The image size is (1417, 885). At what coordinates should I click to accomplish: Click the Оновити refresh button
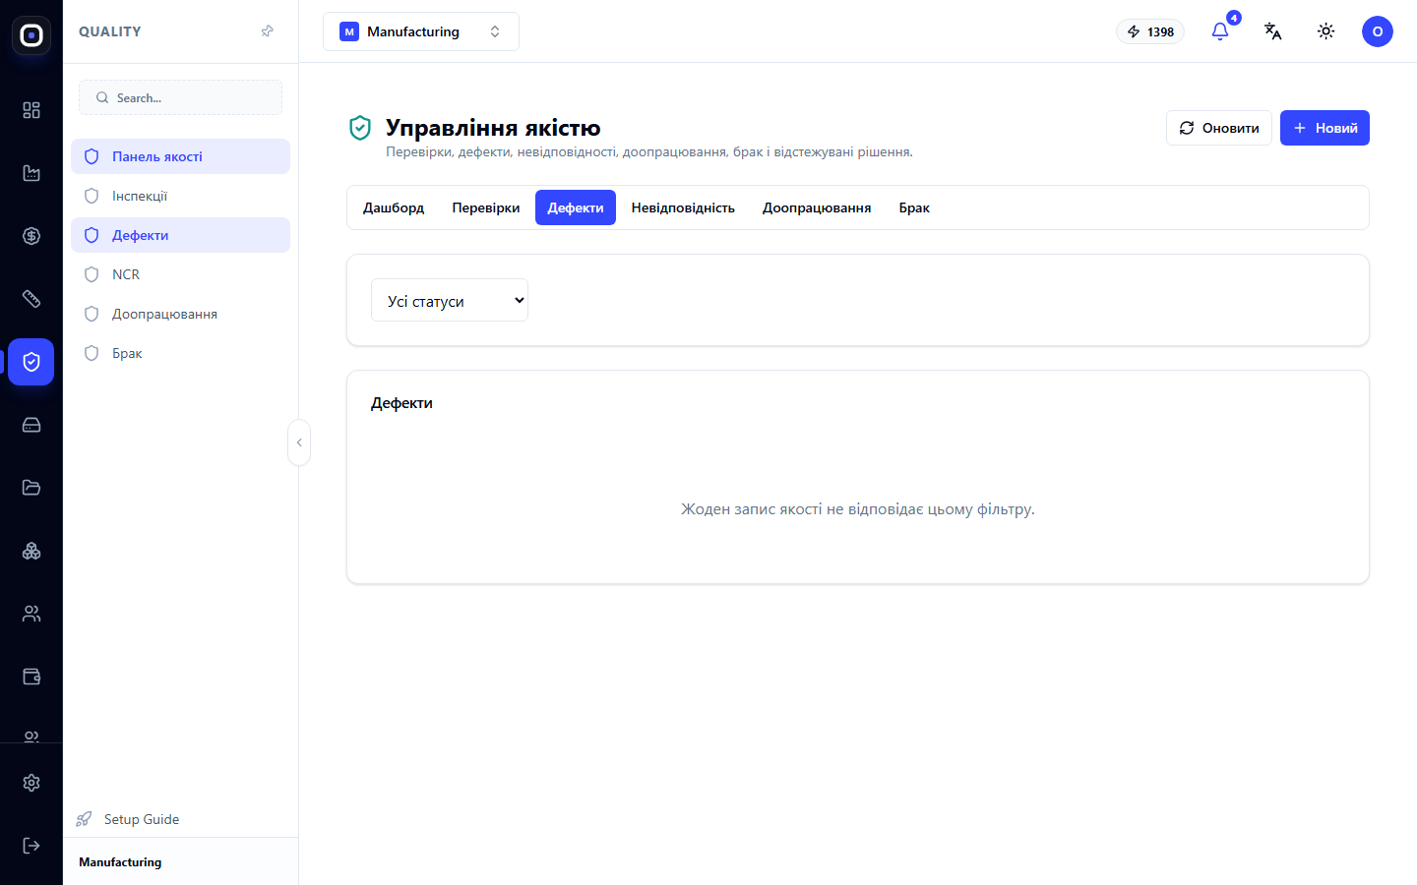[1219, 128]
